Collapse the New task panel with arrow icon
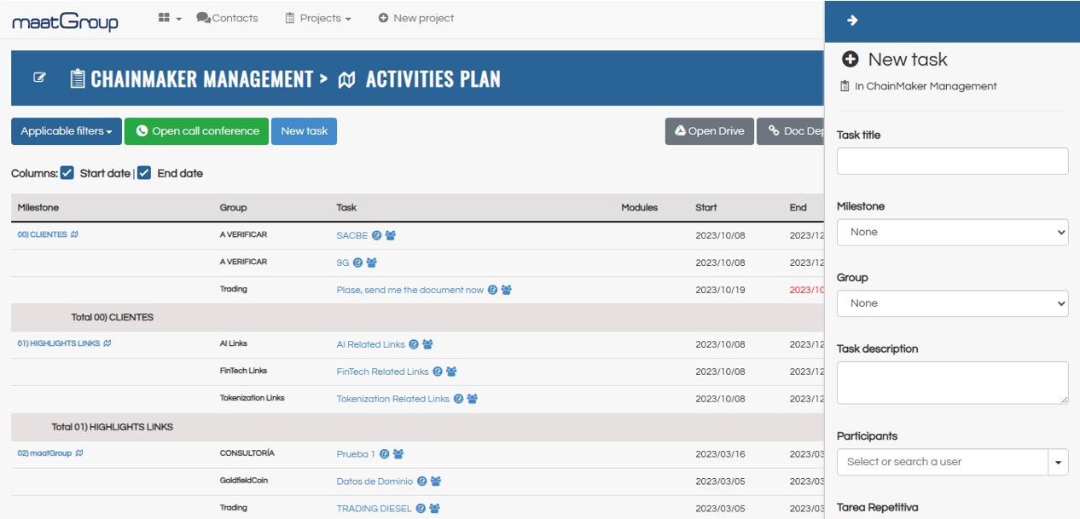Screen dimensions: 1080x519 851,21
